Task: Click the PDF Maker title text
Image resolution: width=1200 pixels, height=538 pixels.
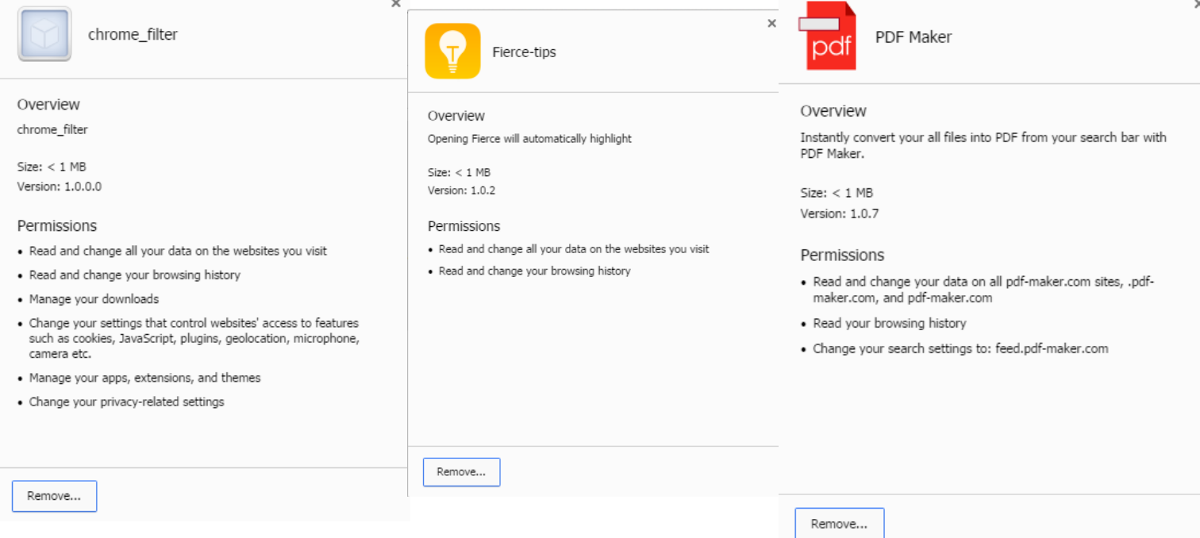Action: (x=913, y=37)
